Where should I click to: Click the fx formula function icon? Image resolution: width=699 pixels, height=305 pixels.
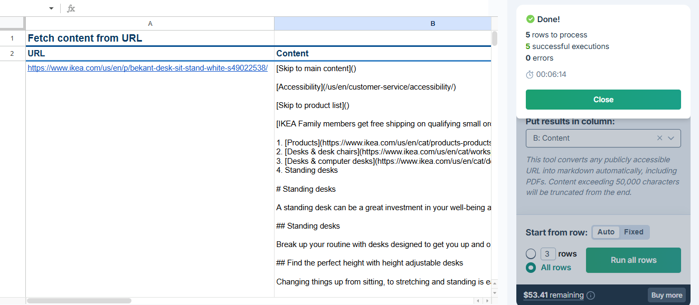(x=71, y=8)
